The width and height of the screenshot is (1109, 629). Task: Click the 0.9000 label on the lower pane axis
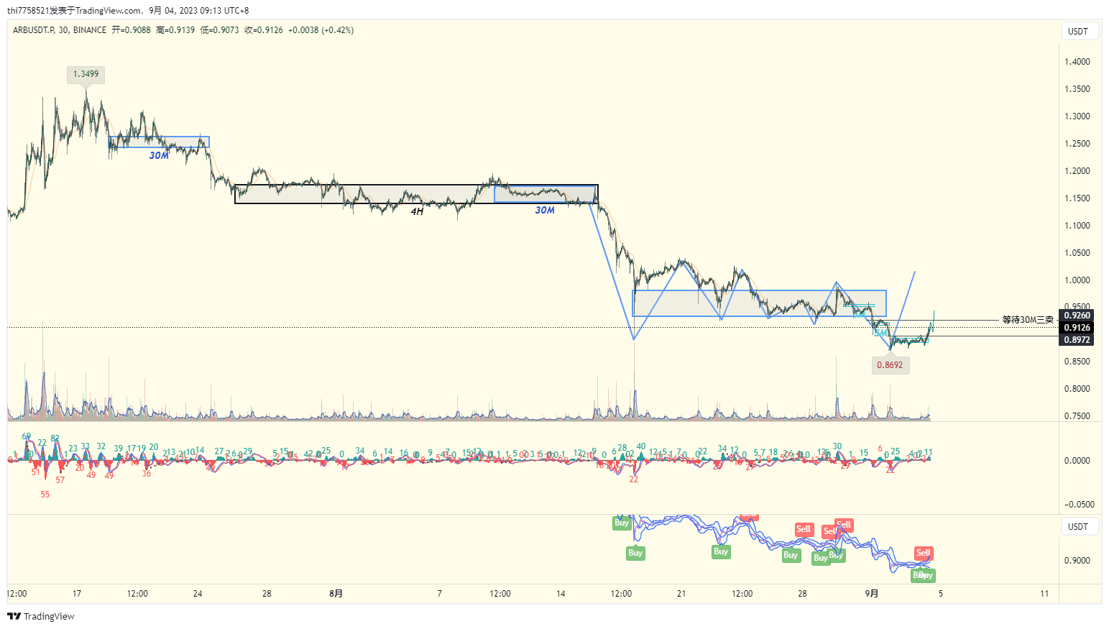tap(1077, 561)
